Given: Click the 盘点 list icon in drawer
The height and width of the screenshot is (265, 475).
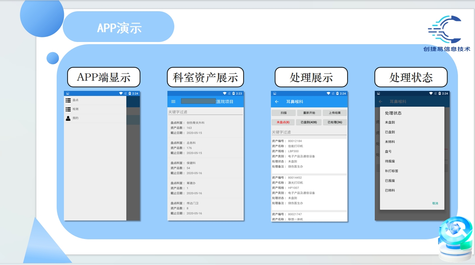Looking at the screenshot, I should click(x=68, y=100).
